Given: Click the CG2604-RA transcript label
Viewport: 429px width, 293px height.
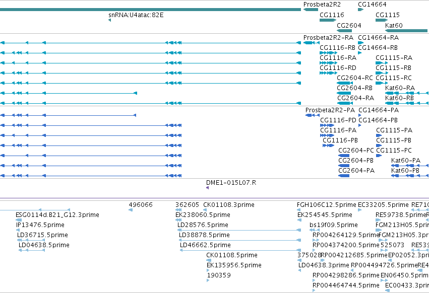Looking at the screenshot, I should [x=355, y=98].
